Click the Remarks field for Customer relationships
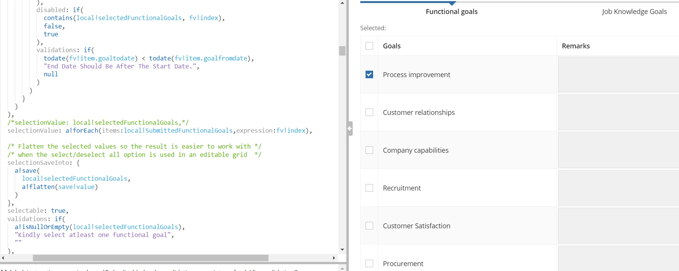679x271 pixels. (619, 112)
